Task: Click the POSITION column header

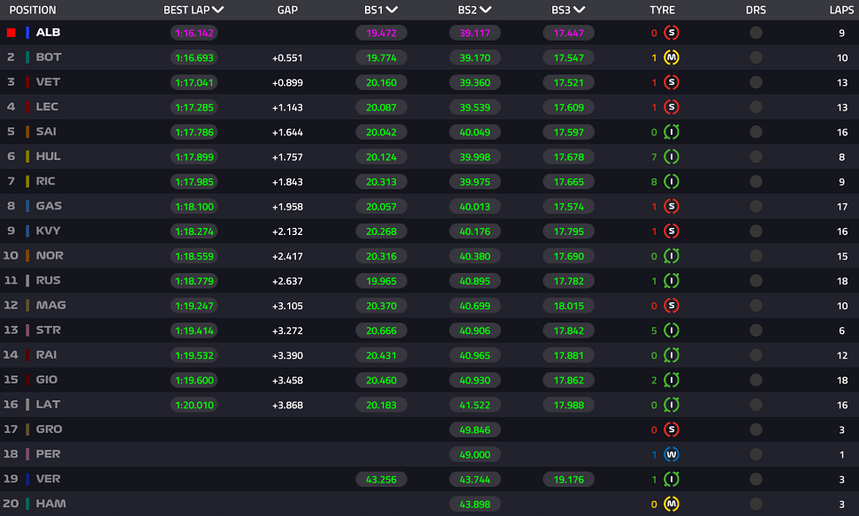Action: [33, 11]
